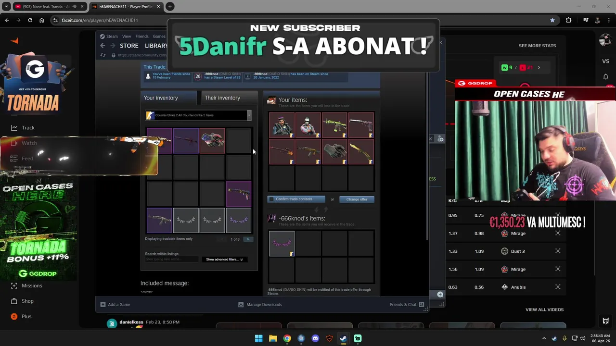The width and height of the screenshot is (616, 346).
Task: Click the Steam back navigation arrow
Action: coord(103,46)
